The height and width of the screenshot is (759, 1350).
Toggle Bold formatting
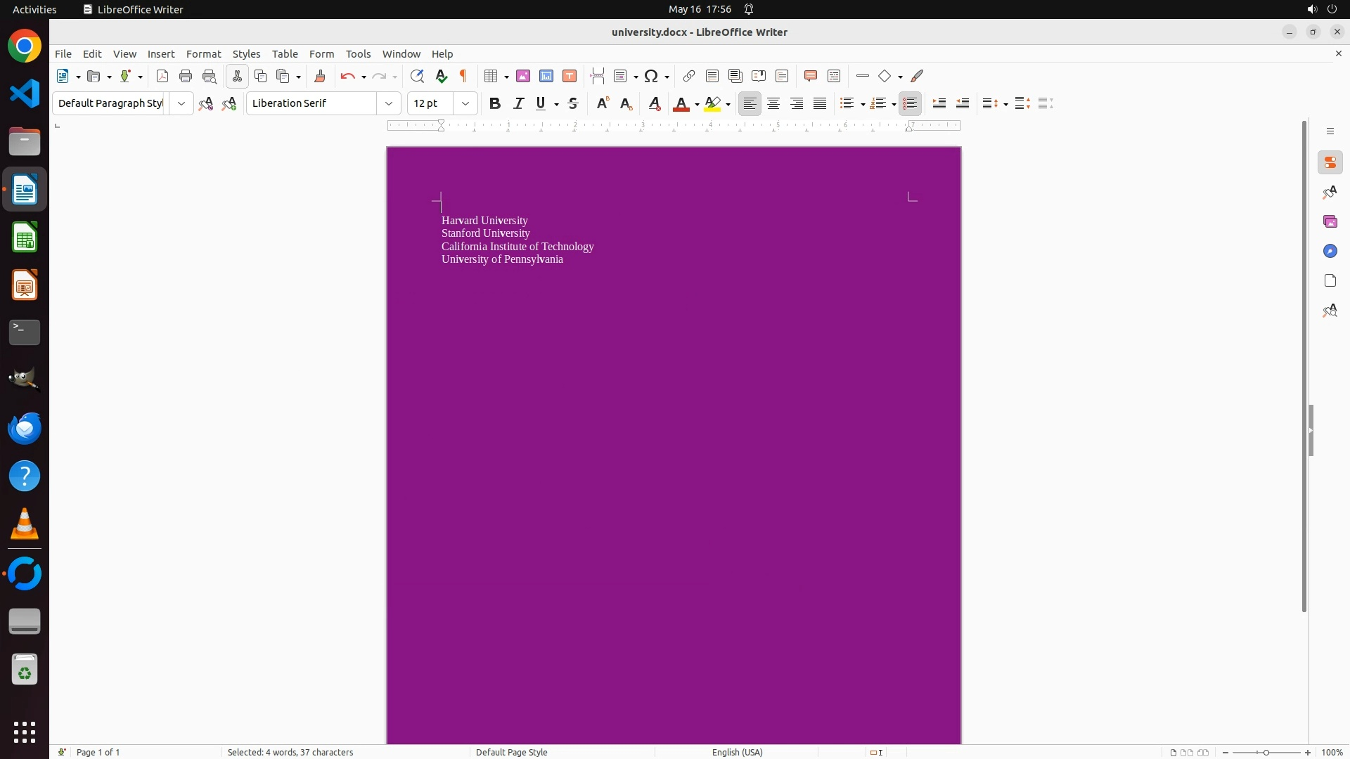click(x=495, y=103)
